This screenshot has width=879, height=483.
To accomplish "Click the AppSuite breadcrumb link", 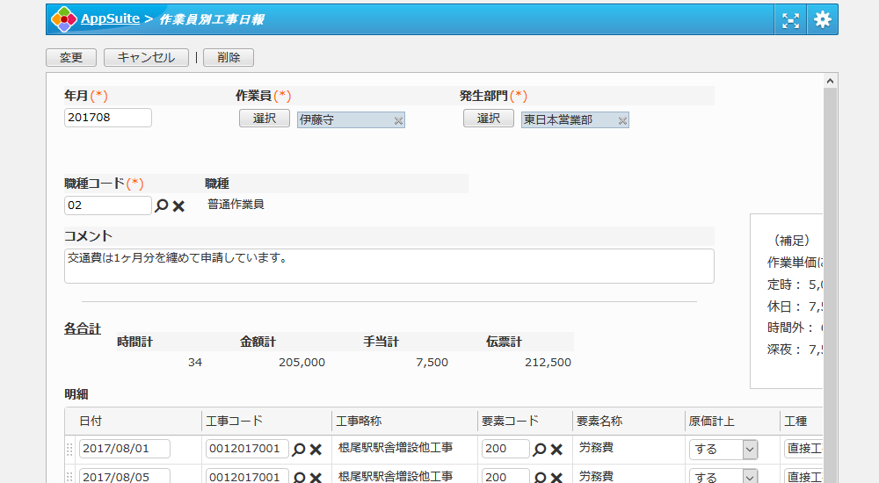I will pyautogui.click(x=109, y=18).
